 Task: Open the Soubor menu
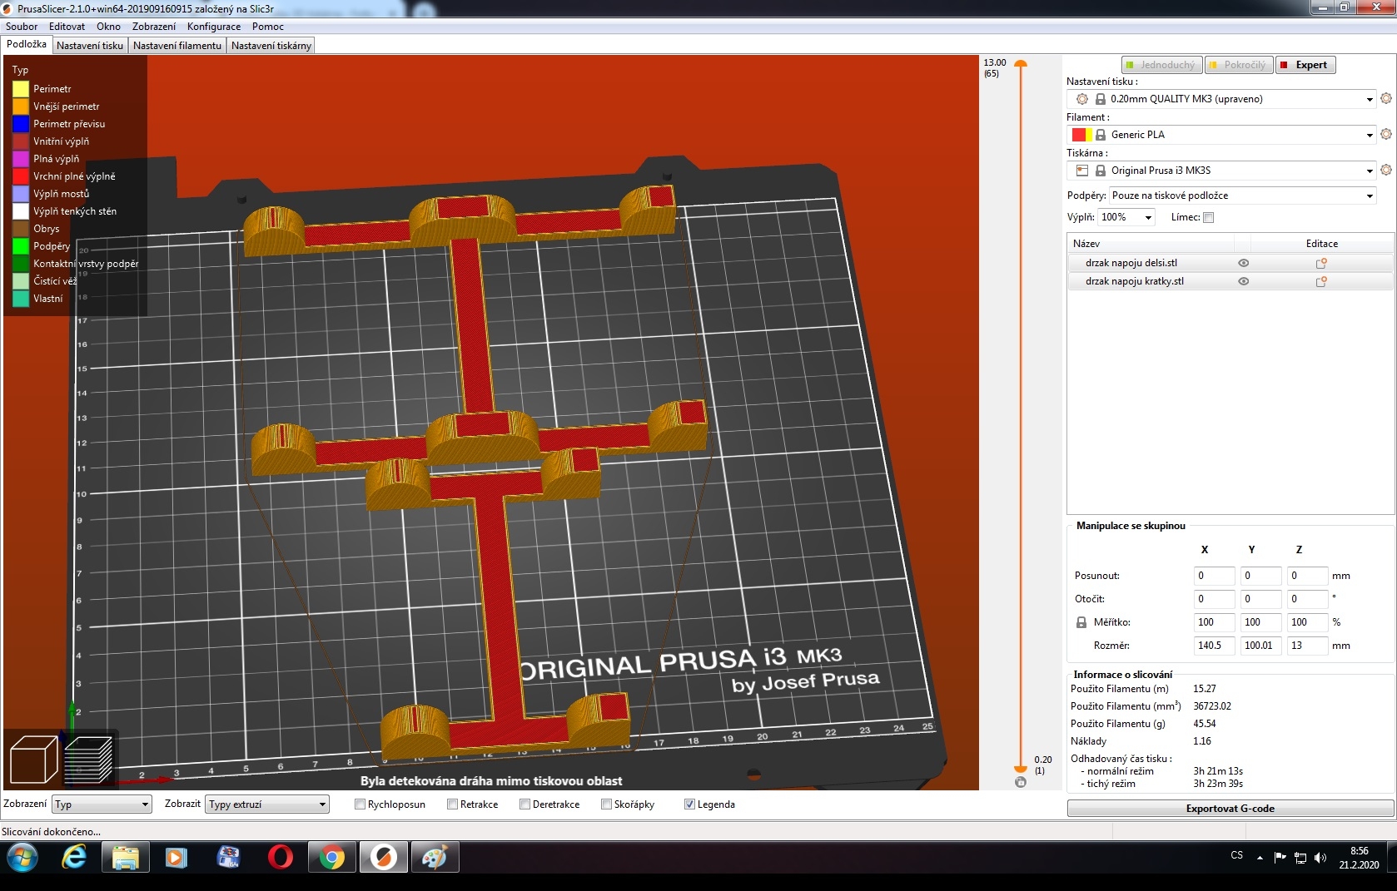22,27
